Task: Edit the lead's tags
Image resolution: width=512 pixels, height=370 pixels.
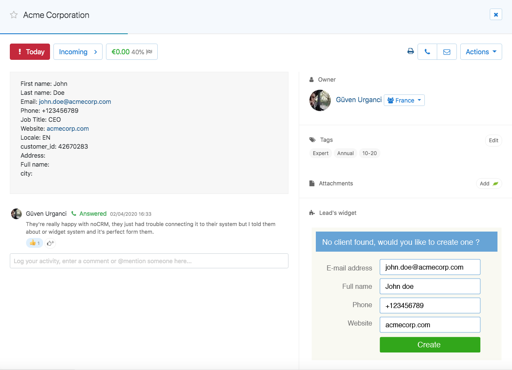Action: (x=493, y=141)
